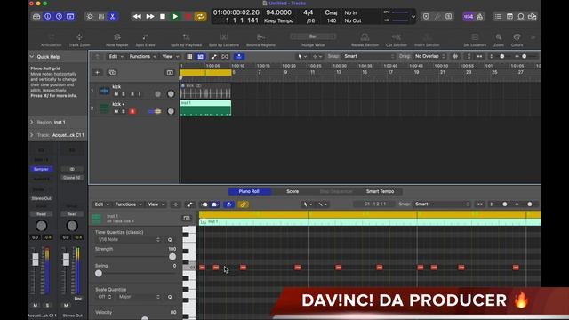Viewport: 569px width, 320px height.
Task: Click the Set Locators toolbar button
Action: click(x=475, y=40)
